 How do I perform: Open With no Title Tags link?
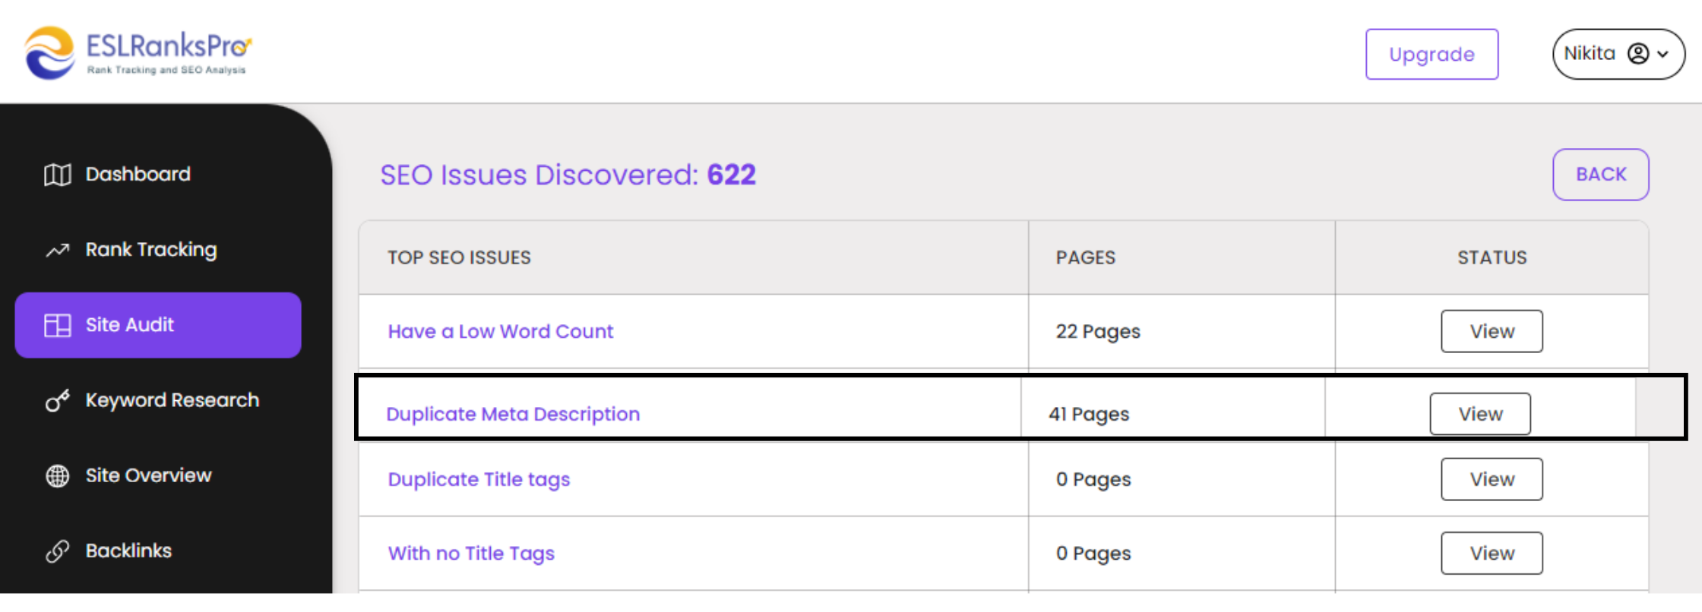coord(471,554)
